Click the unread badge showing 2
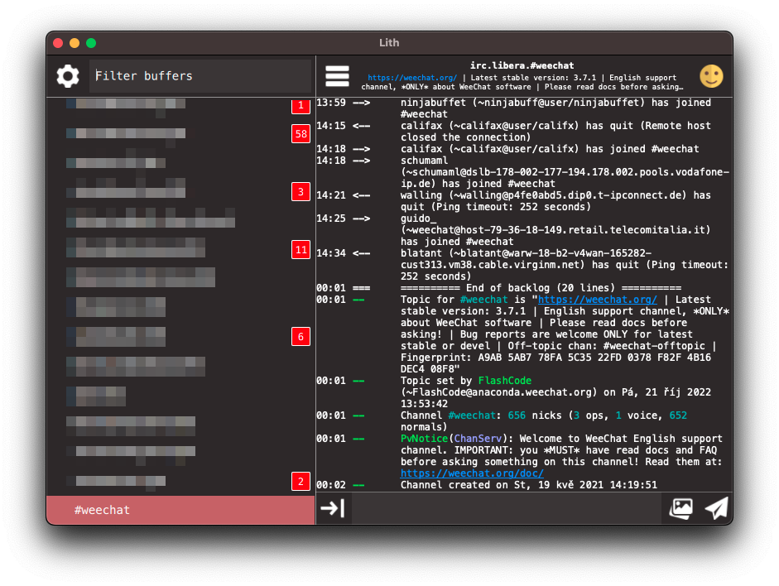 point(300,480)
